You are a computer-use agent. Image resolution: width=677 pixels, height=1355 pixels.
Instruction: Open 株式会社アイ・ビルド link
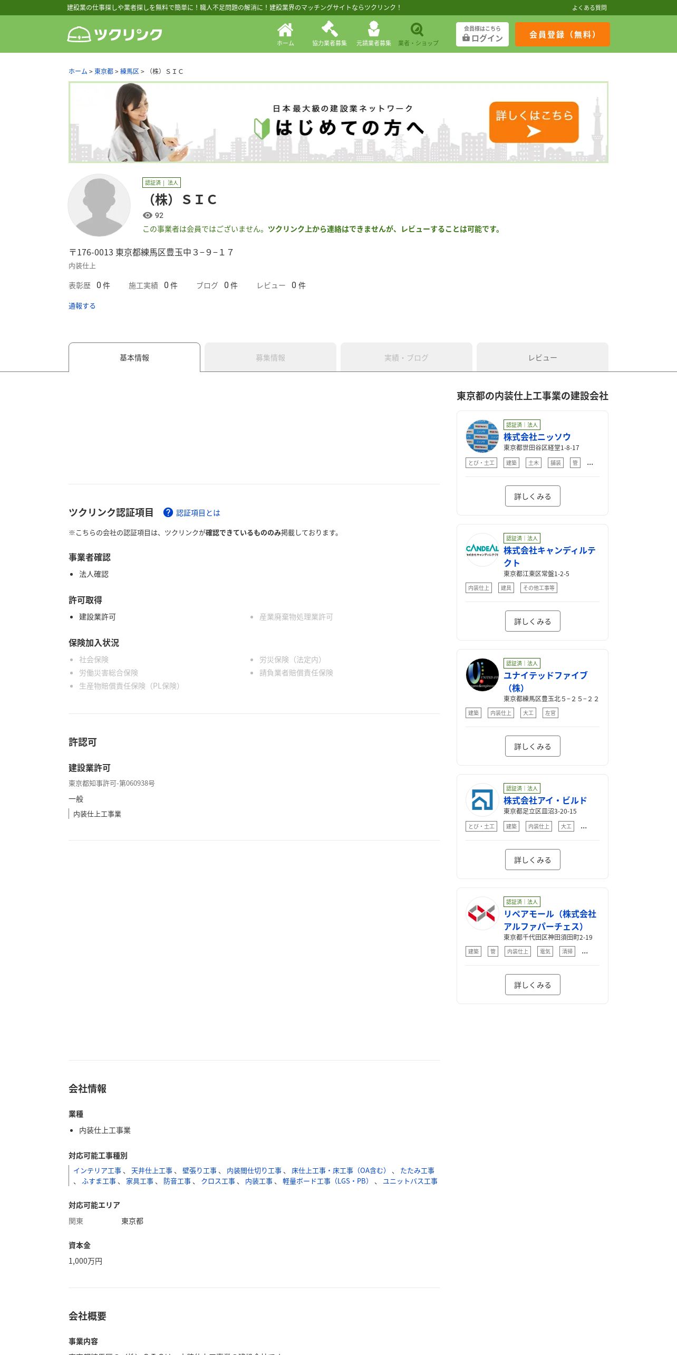pos(545,800)
